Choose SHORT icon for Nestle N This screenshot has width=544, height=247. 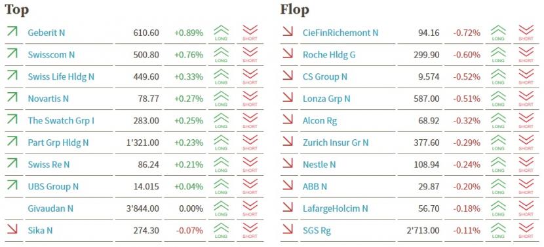click(526, 165)
